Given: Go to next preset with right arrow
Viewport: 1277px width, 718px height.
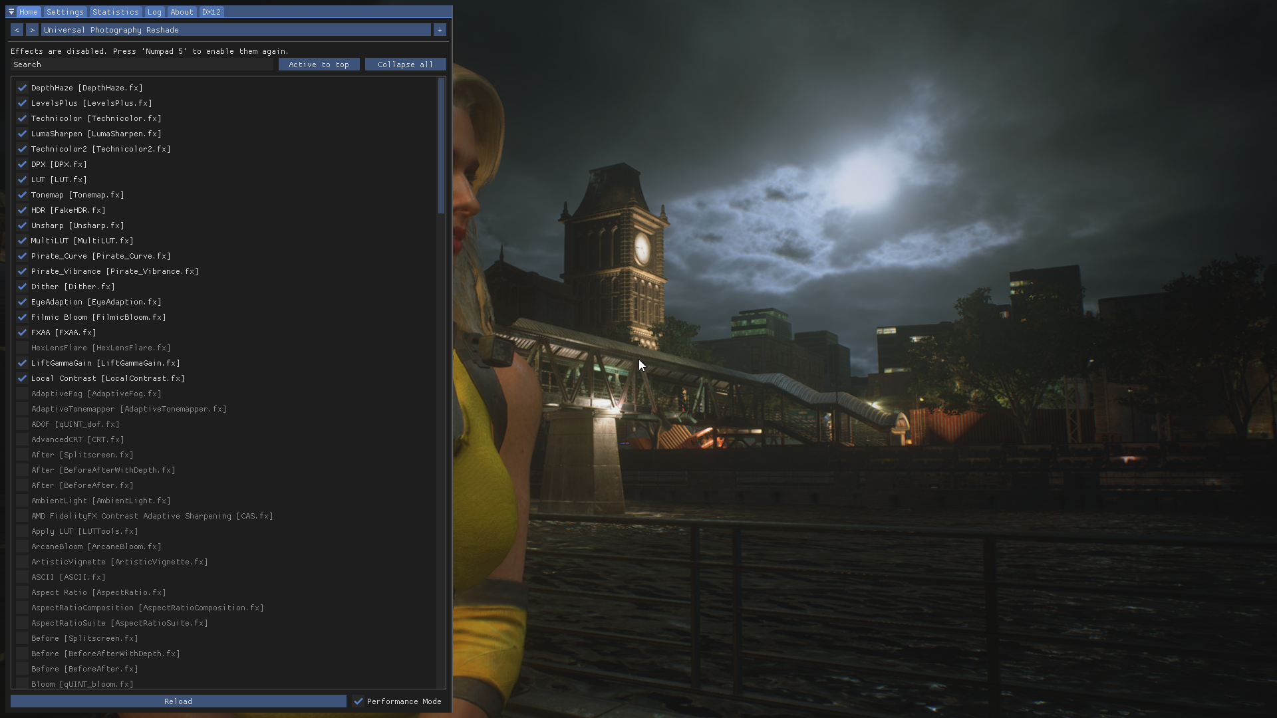Looking at the screenshot, I should click(x=32, y=30).
